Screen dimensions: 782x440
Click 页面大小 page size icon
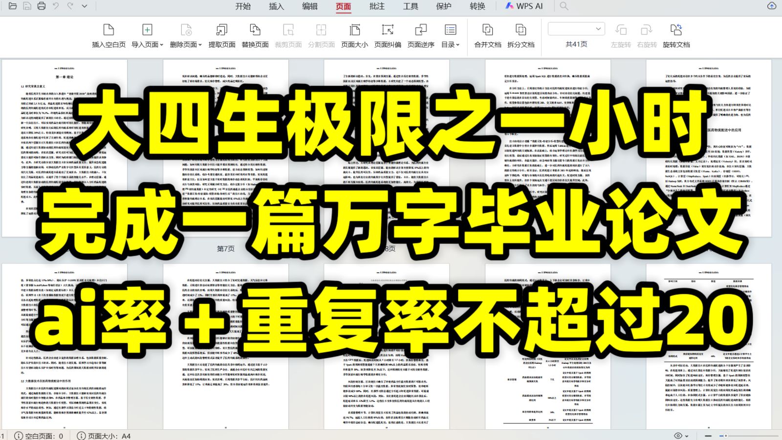[355, 30]
